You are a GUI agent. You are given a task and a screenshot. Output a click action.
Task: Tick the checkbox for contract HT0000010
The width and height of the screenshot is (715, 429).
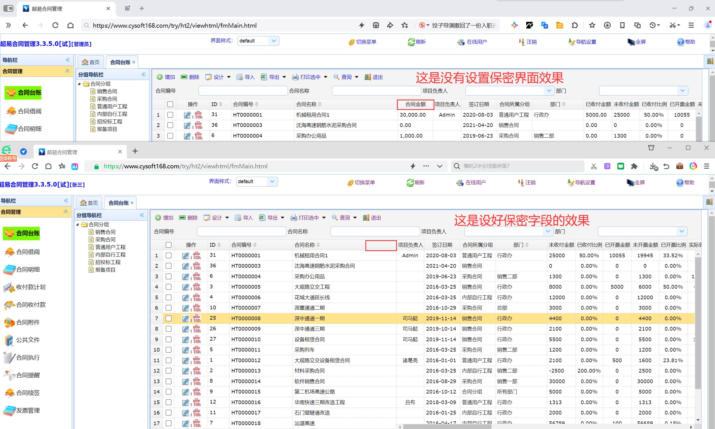(169, 340)
